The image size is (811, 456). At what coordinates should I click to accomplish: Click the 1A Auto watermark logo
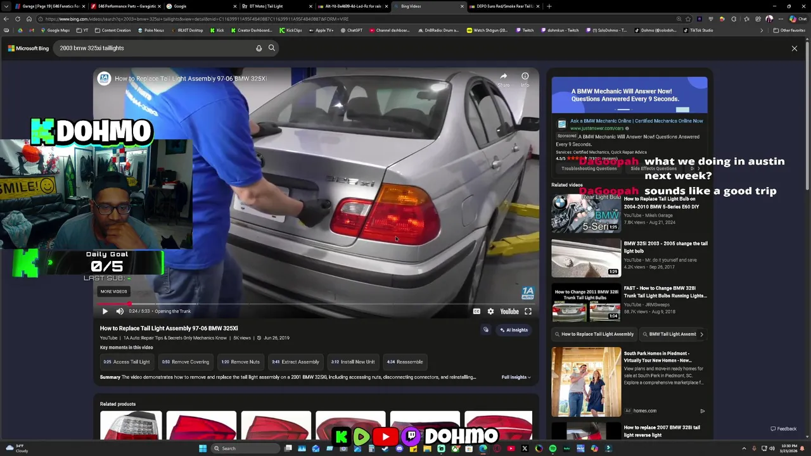[x=528, y=293]
